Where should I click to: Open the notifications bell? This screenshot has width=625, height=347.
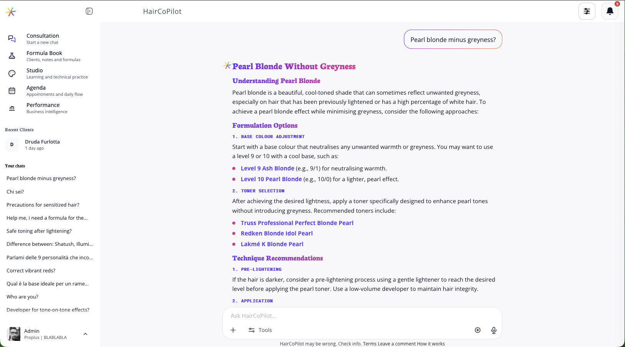[x=610, y=11]
